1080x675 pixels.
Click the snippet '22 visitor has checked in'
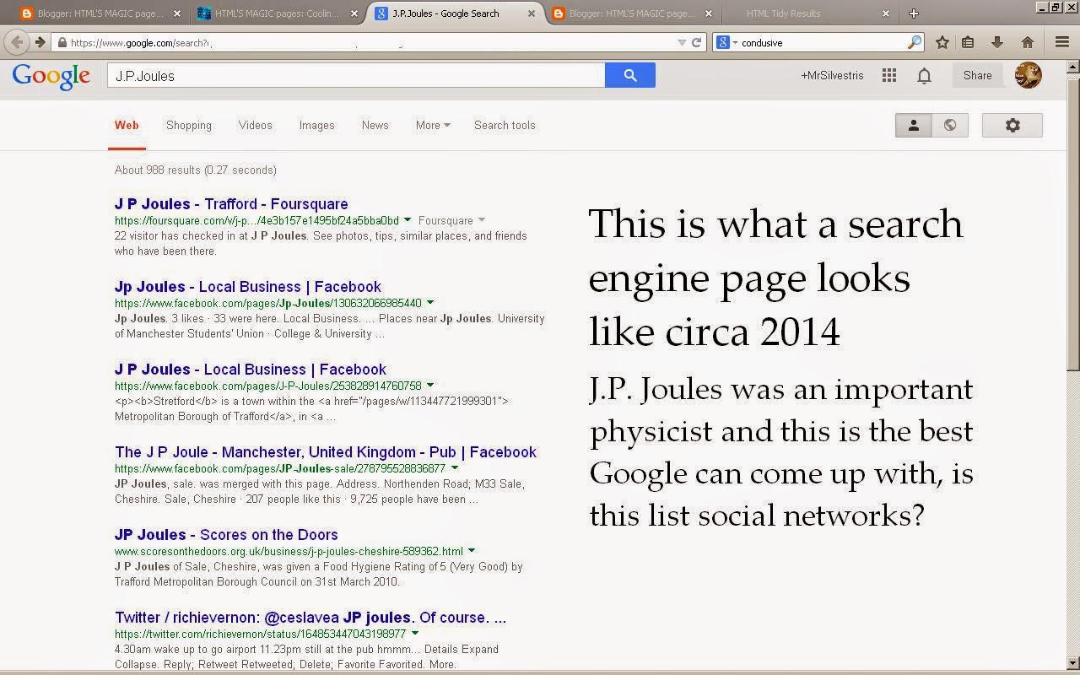(321, 243)
